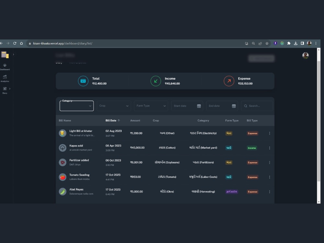
Task: Sort by Bill Type column header
Action: coord(252,121)
